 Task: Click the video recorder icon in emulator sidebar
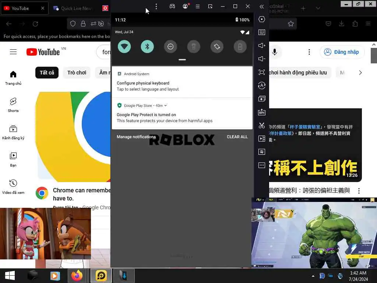tap(262, 139)
